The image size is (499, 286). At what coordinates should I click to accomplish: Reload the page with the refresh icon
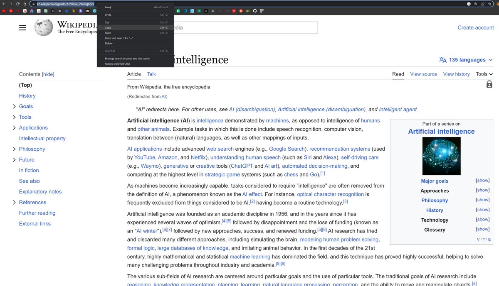[18, 4]
